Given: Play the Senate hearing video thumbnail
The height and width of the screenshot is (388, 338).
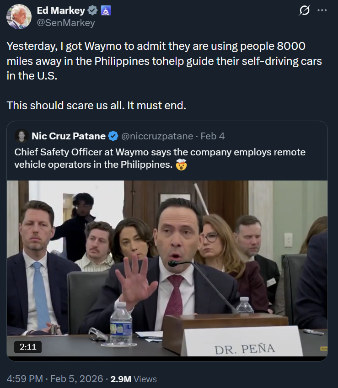Looking at the screenshot, I should [x=167, y=271].
